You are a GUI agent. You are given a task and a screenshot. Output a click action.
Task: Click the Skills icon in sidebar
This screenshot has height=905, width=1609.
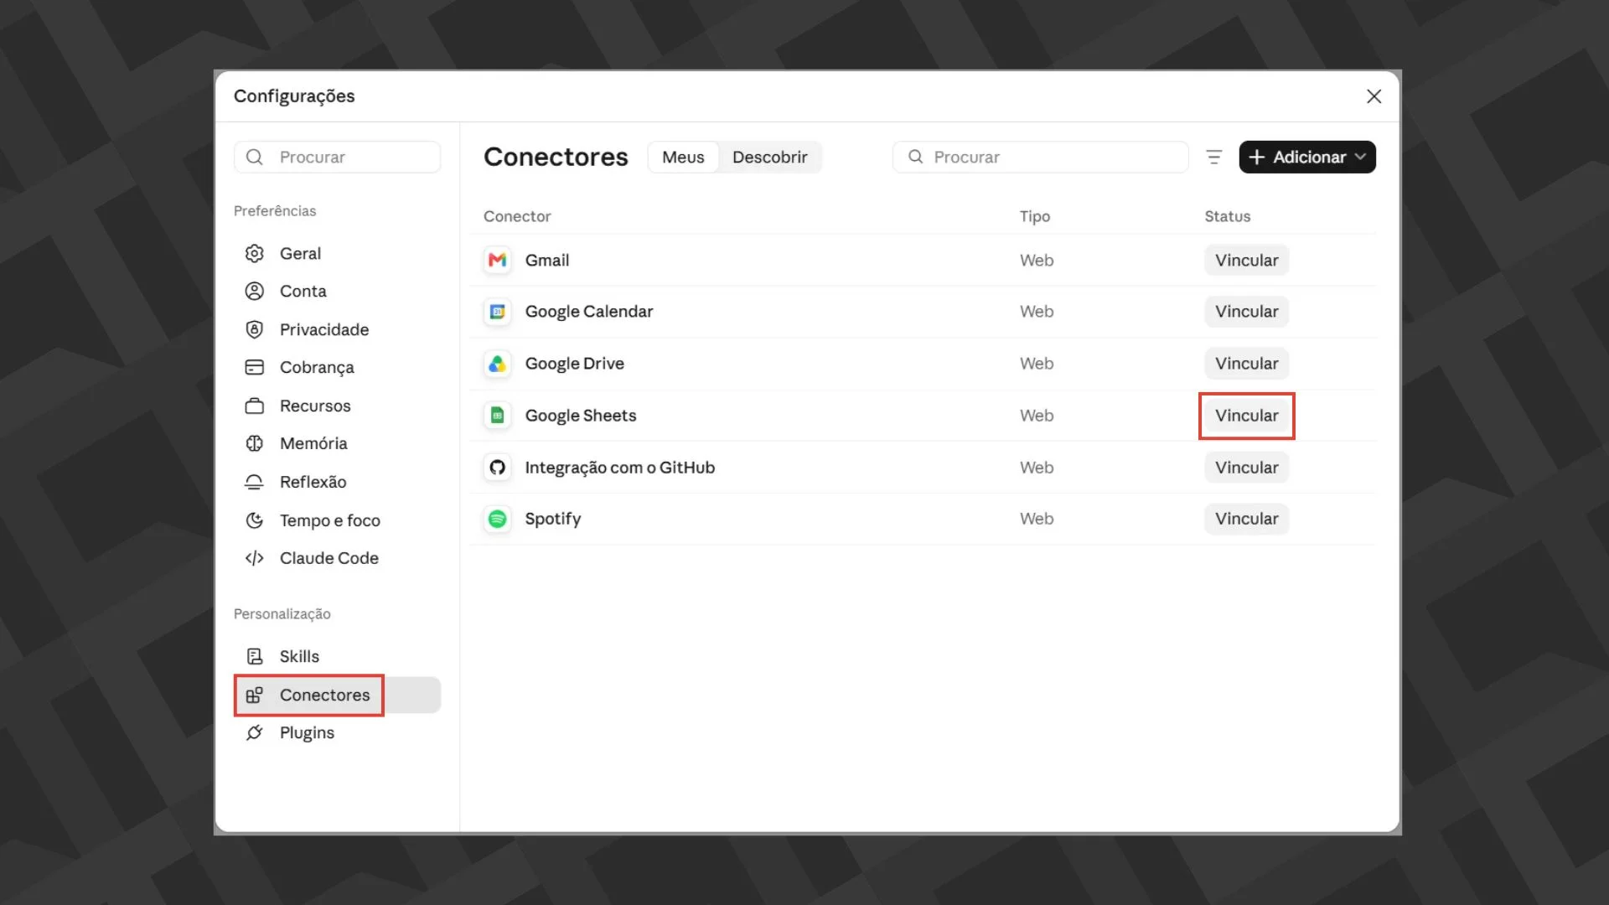tap(254, 656)
